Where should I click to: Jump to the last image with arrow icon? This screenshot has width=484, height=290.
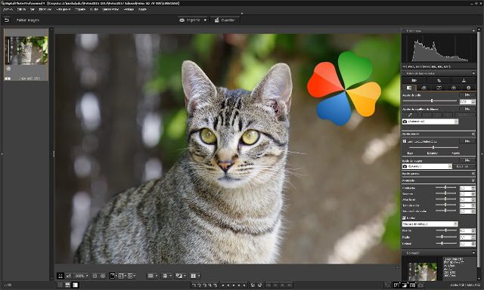click(x=288, y=285)
